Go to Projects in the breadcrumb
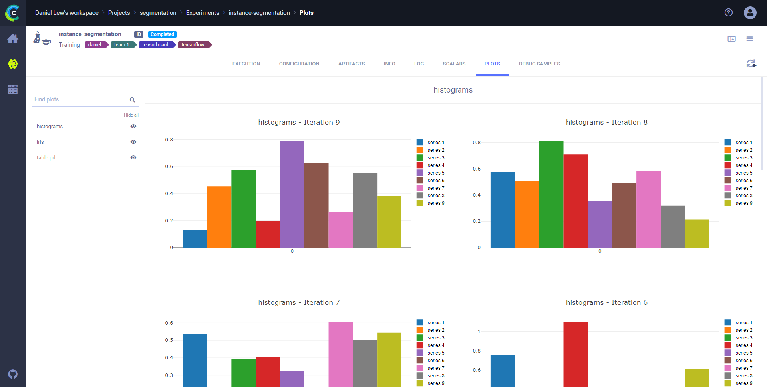Screen dimensions: 767x387 pos(119,13)
